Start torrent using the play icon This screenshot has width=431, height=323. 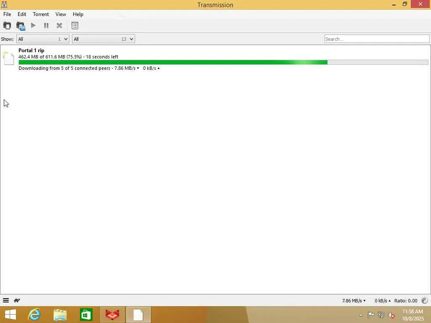click(x=33, y=26)
